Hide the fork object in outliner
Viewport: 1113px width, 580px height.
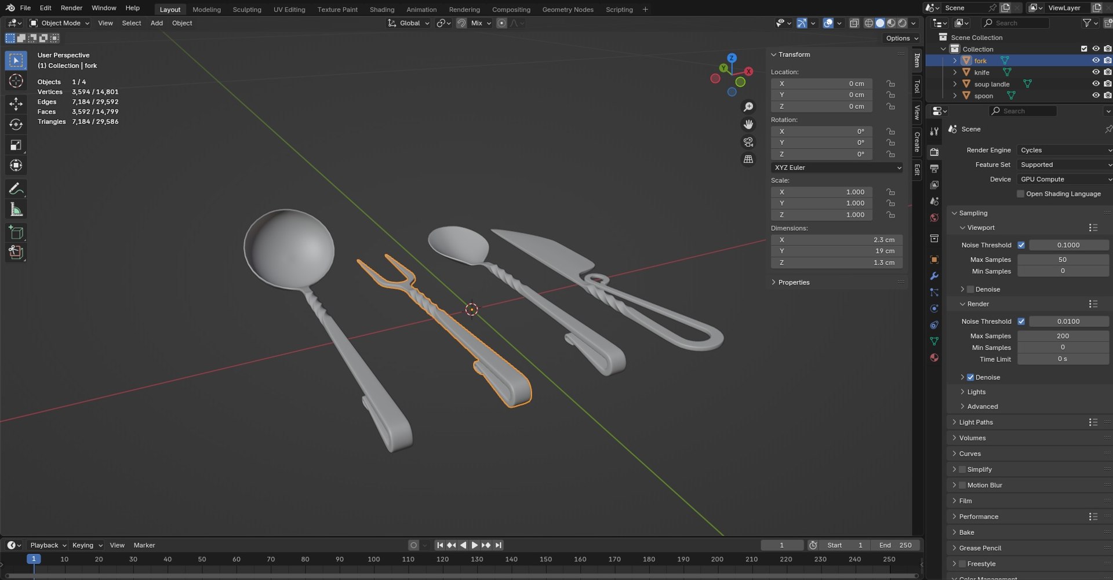click(1096, 60)
